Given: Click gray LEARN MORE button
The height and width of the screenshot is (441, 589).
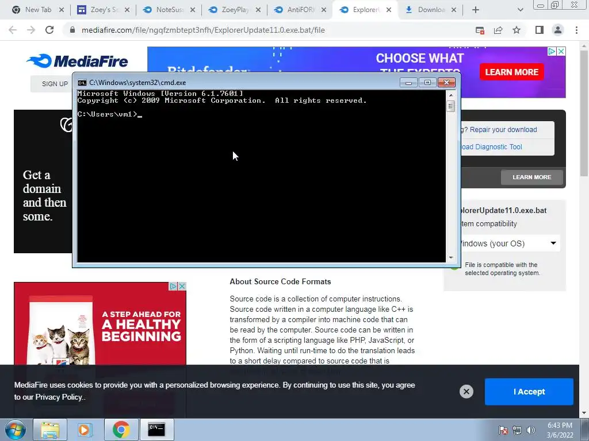Looking at the screenshot, I should 531,177.
